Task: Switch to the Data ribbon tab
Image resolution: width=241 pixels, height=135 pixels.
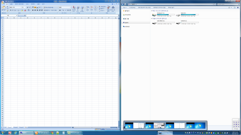Action: tap(33, 4)
